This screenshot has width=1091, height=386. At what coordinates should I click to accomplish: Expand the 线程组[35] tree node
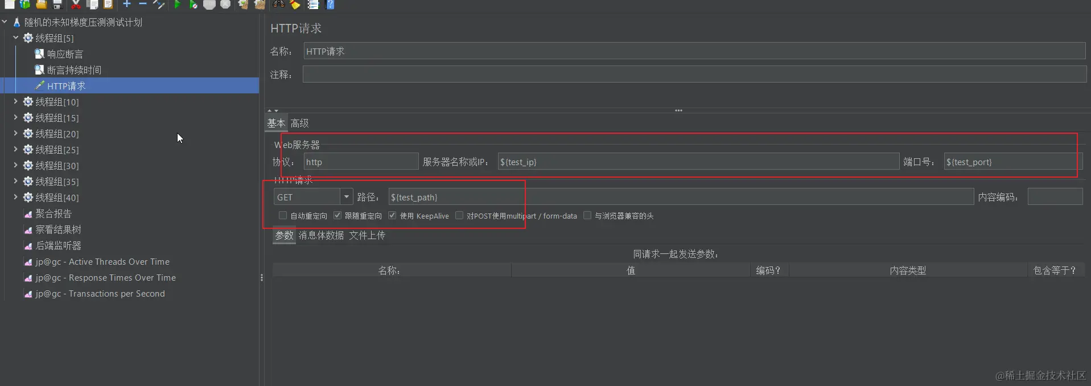(16, 181)
